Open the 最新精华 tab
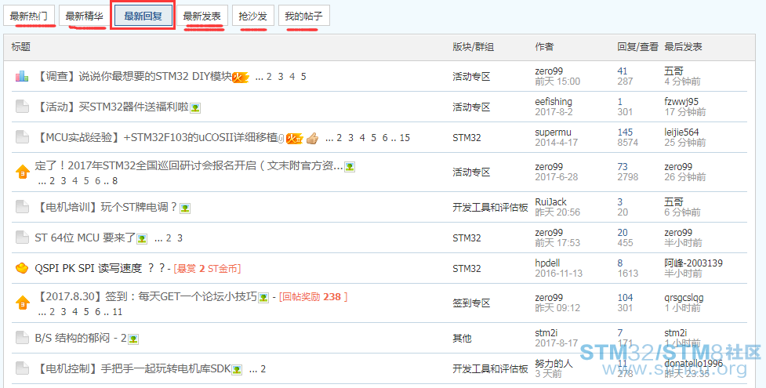Image resolution: width=766 pixels, height=388 pixels. (84, 16)
